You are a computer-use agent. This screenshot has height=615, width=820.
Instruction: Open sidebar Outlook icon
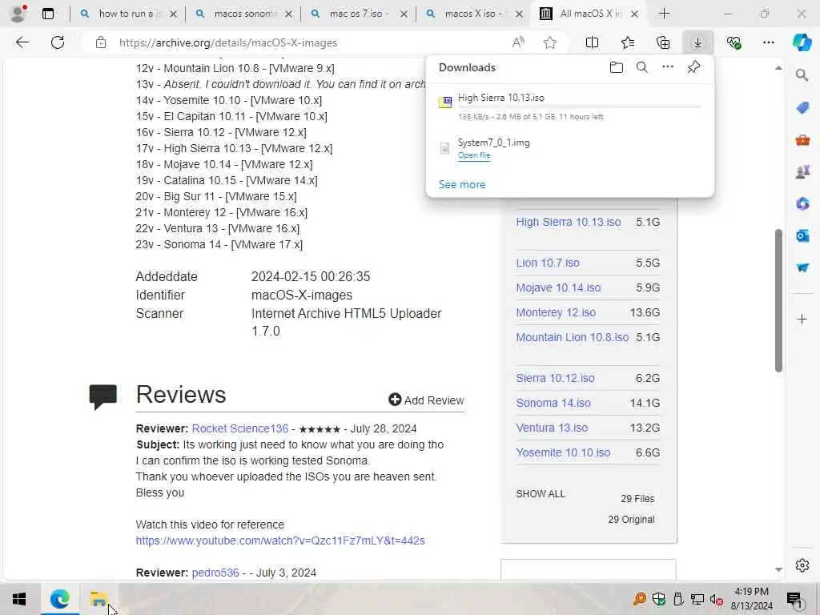(x=802, y=236)
